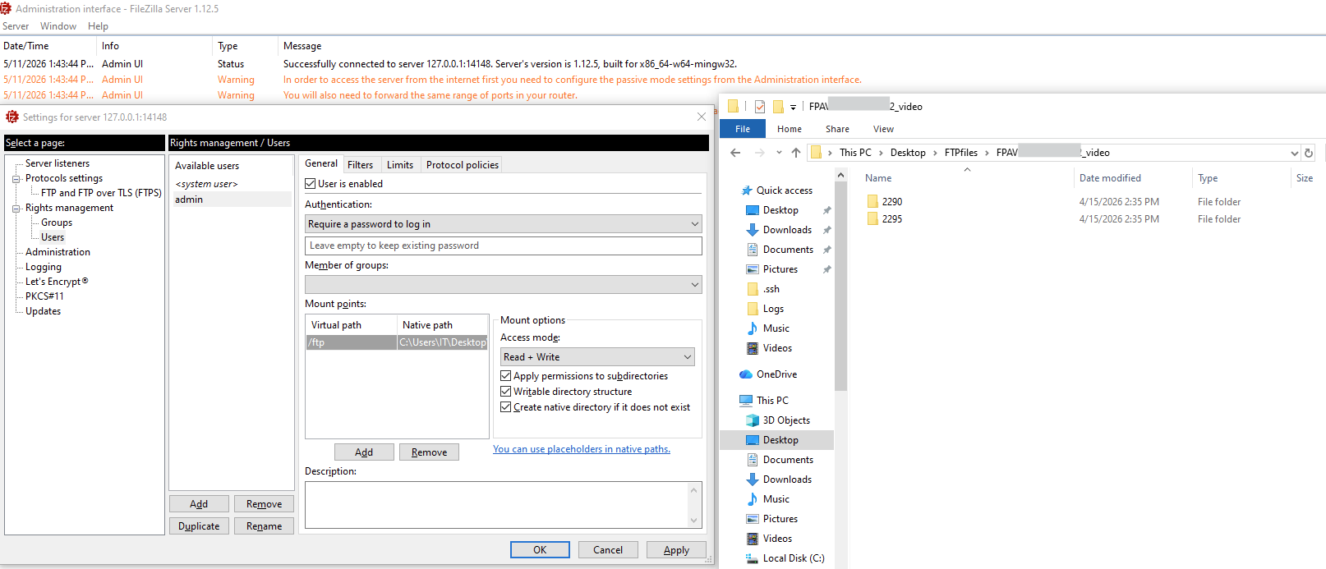Collapse the Protocols settings tree node

(x=16, y=179)
